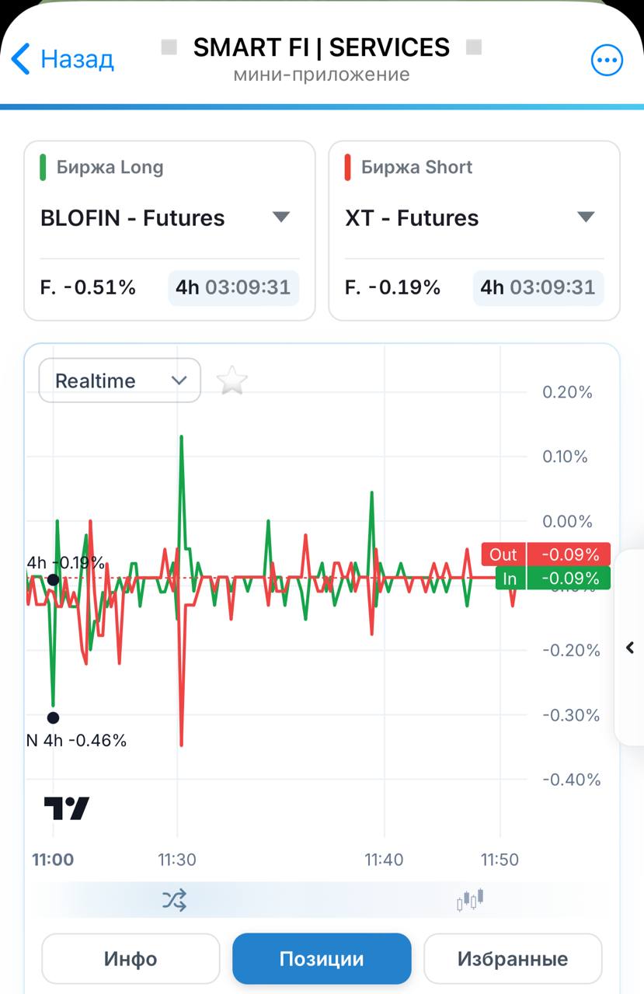Open the three-dots more options menu
The image size is (644, 994).
[607, 60]
